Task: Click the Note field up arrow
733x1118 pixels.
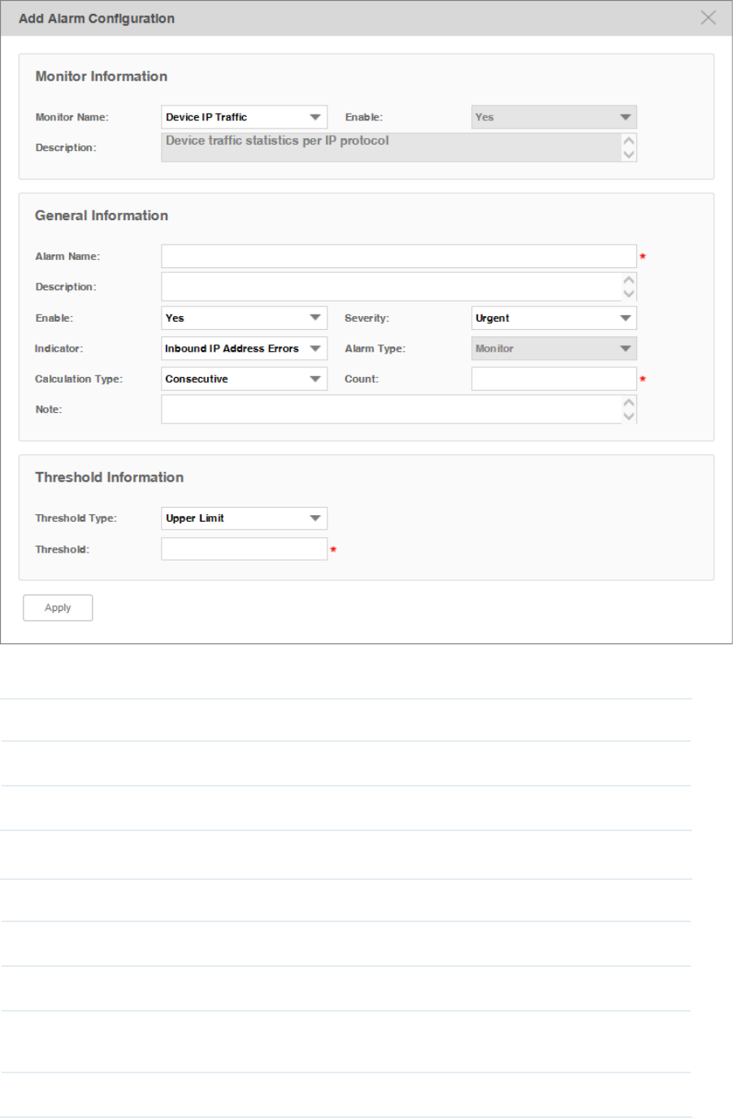Action: point(629,402)
